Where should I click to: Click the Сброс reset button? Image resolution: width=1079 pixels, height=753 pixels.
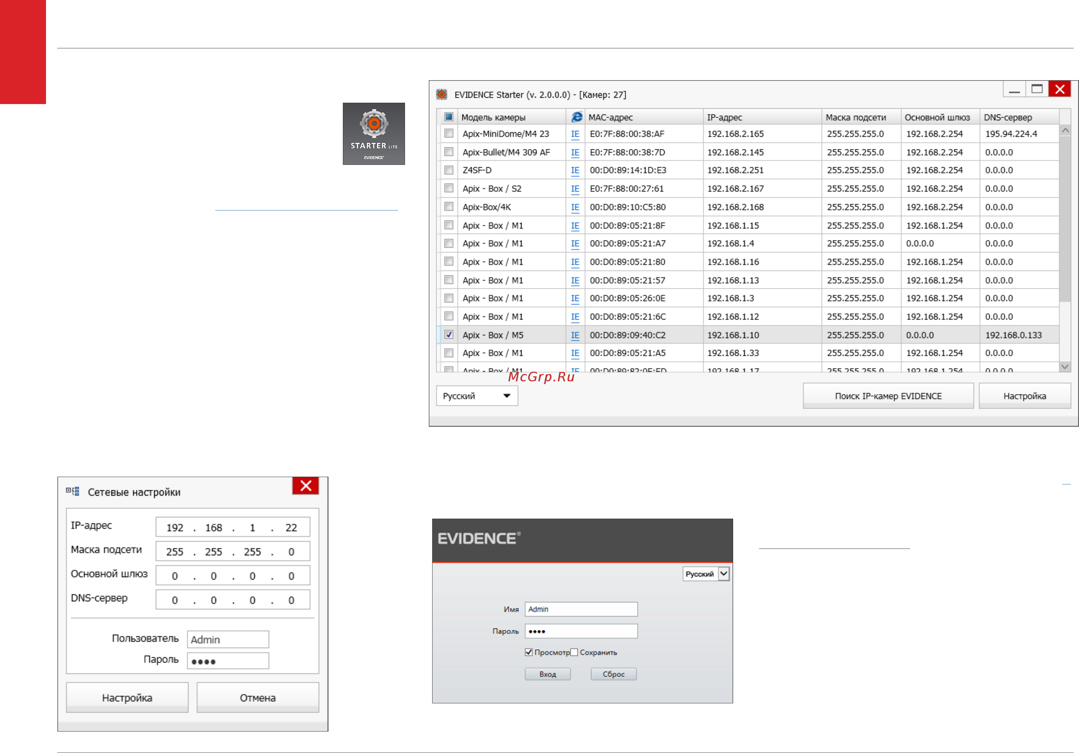point(613,674)
